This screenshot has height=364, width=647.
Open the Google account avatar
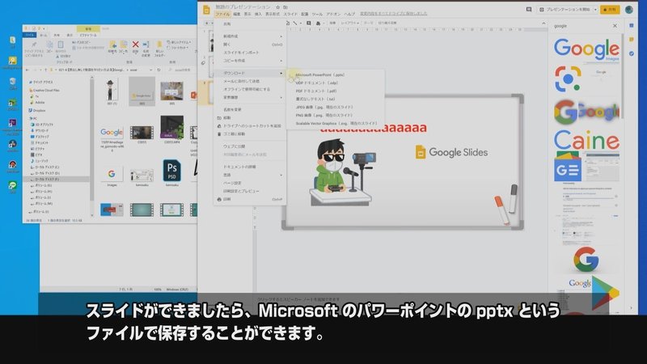tap(629, 10)
